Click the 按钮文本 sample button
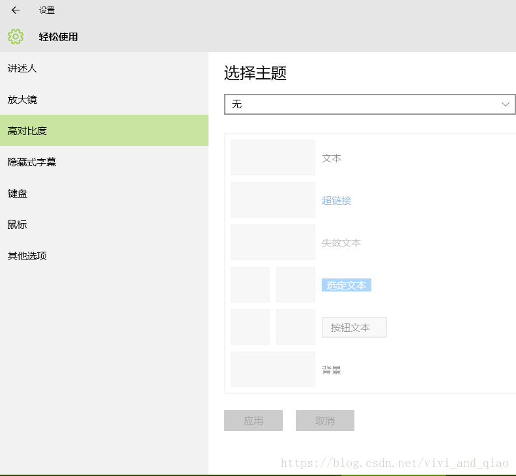Image resolution: width=516 pixels, height=476 pixels. 354,327
